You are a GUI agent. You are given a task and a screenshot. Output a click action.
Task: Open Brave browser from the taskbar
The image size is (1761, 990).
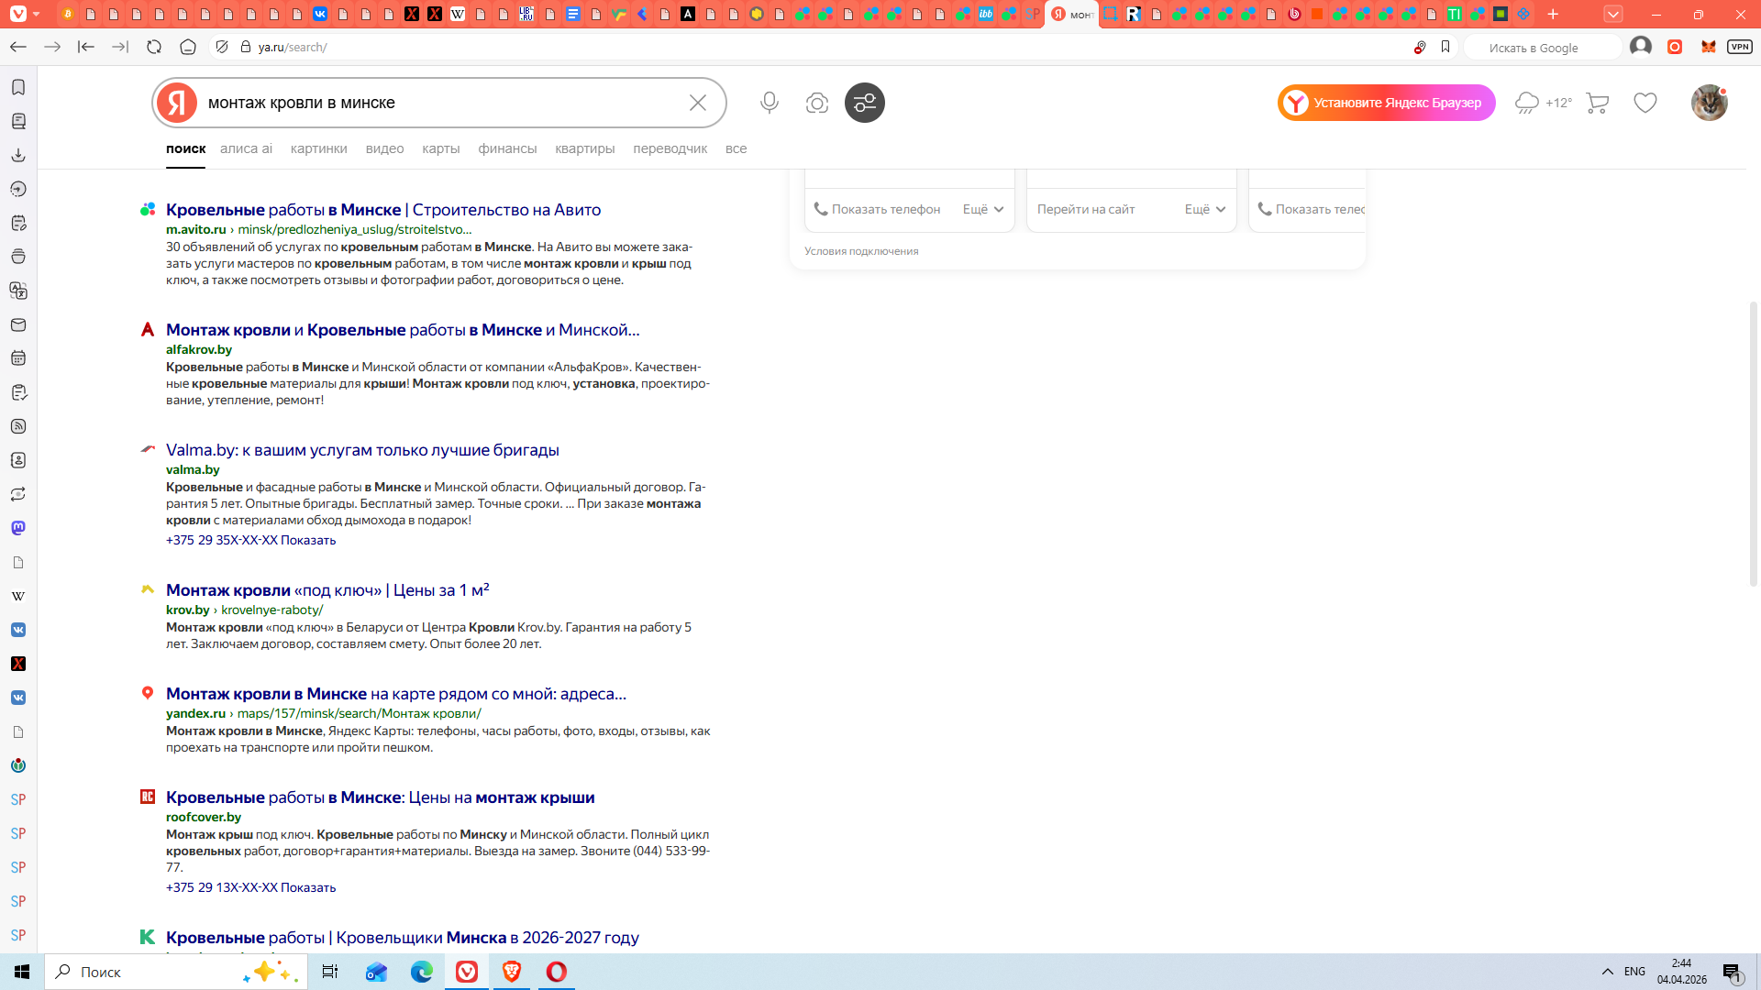pyautogui.click(x=511, y=972)
